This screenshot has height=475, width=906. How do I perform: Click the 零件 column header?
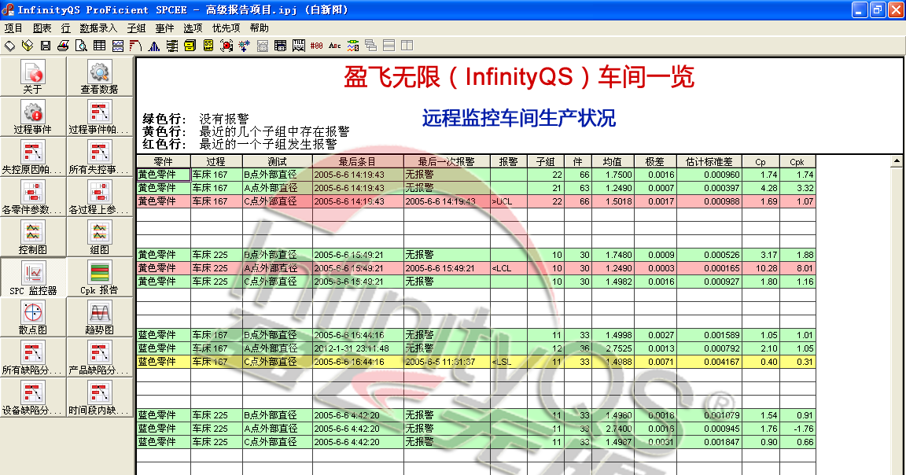click(x=164, y=162)
